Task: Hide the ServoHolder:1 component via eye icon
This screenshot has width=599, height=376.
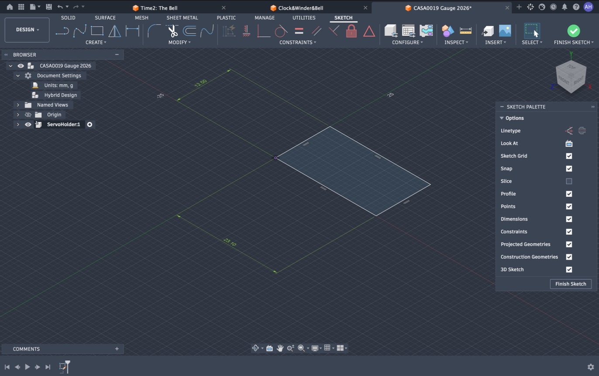Action: (x=28, y=124)
